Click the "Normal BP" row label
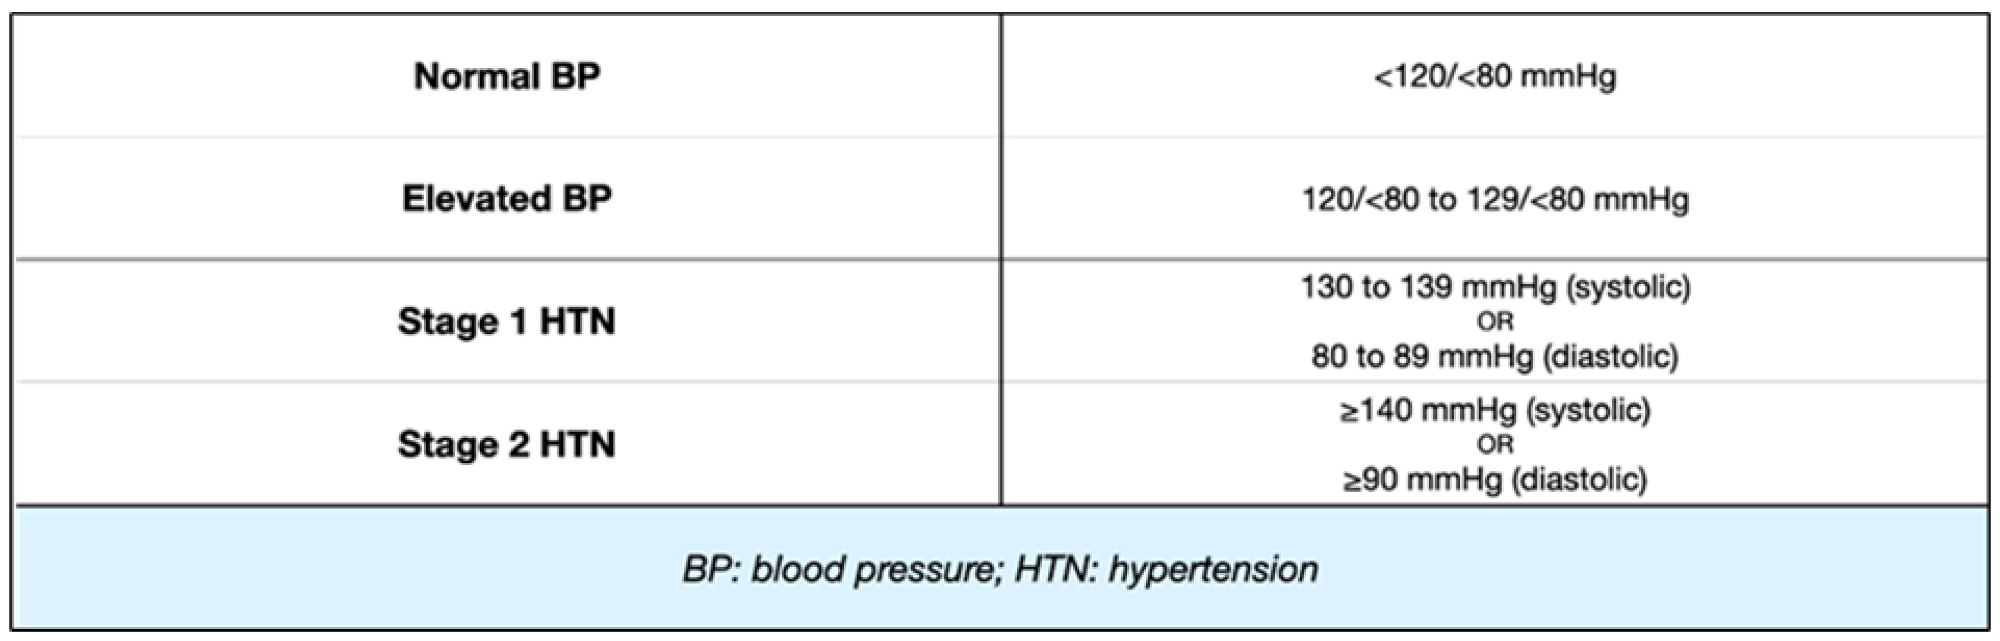Viewport: 2000px width, 641px height. point(506,76)
